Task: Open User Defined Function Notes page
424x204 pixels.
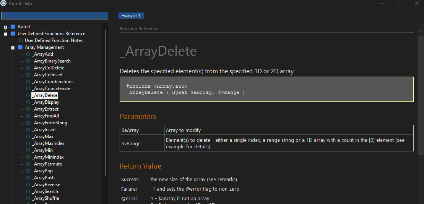Action: [54, 40]
